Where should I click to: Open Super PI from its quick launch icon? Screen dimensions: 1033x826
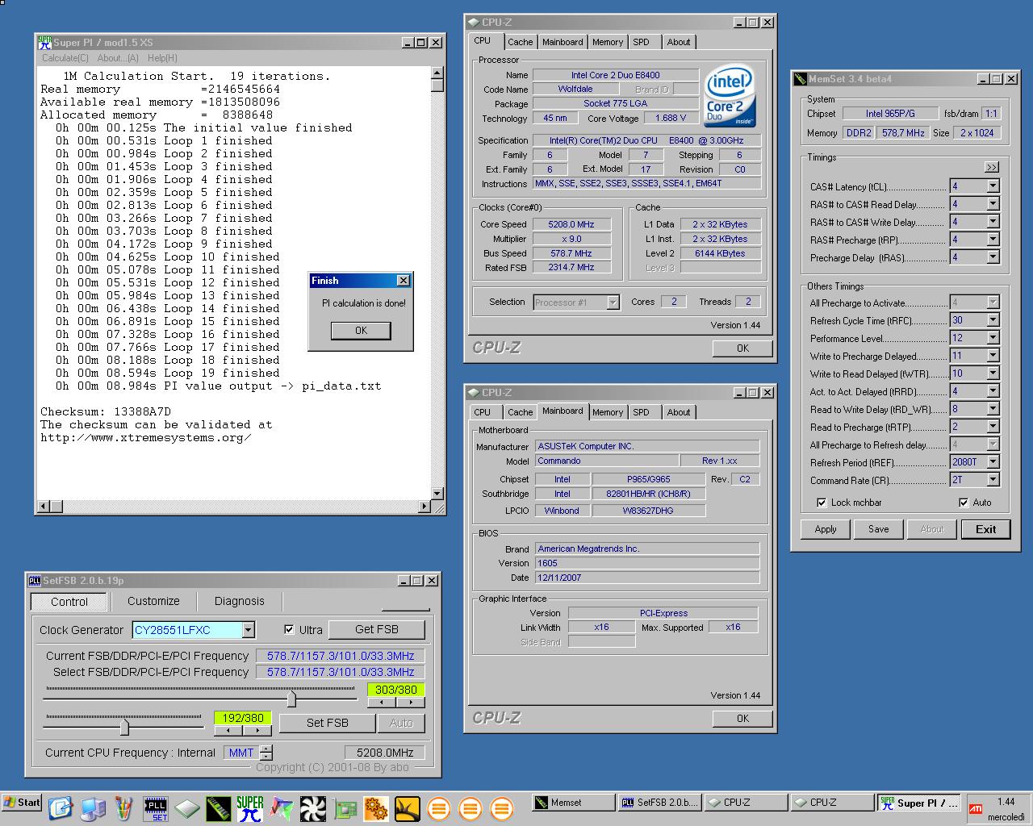point(250,808)
